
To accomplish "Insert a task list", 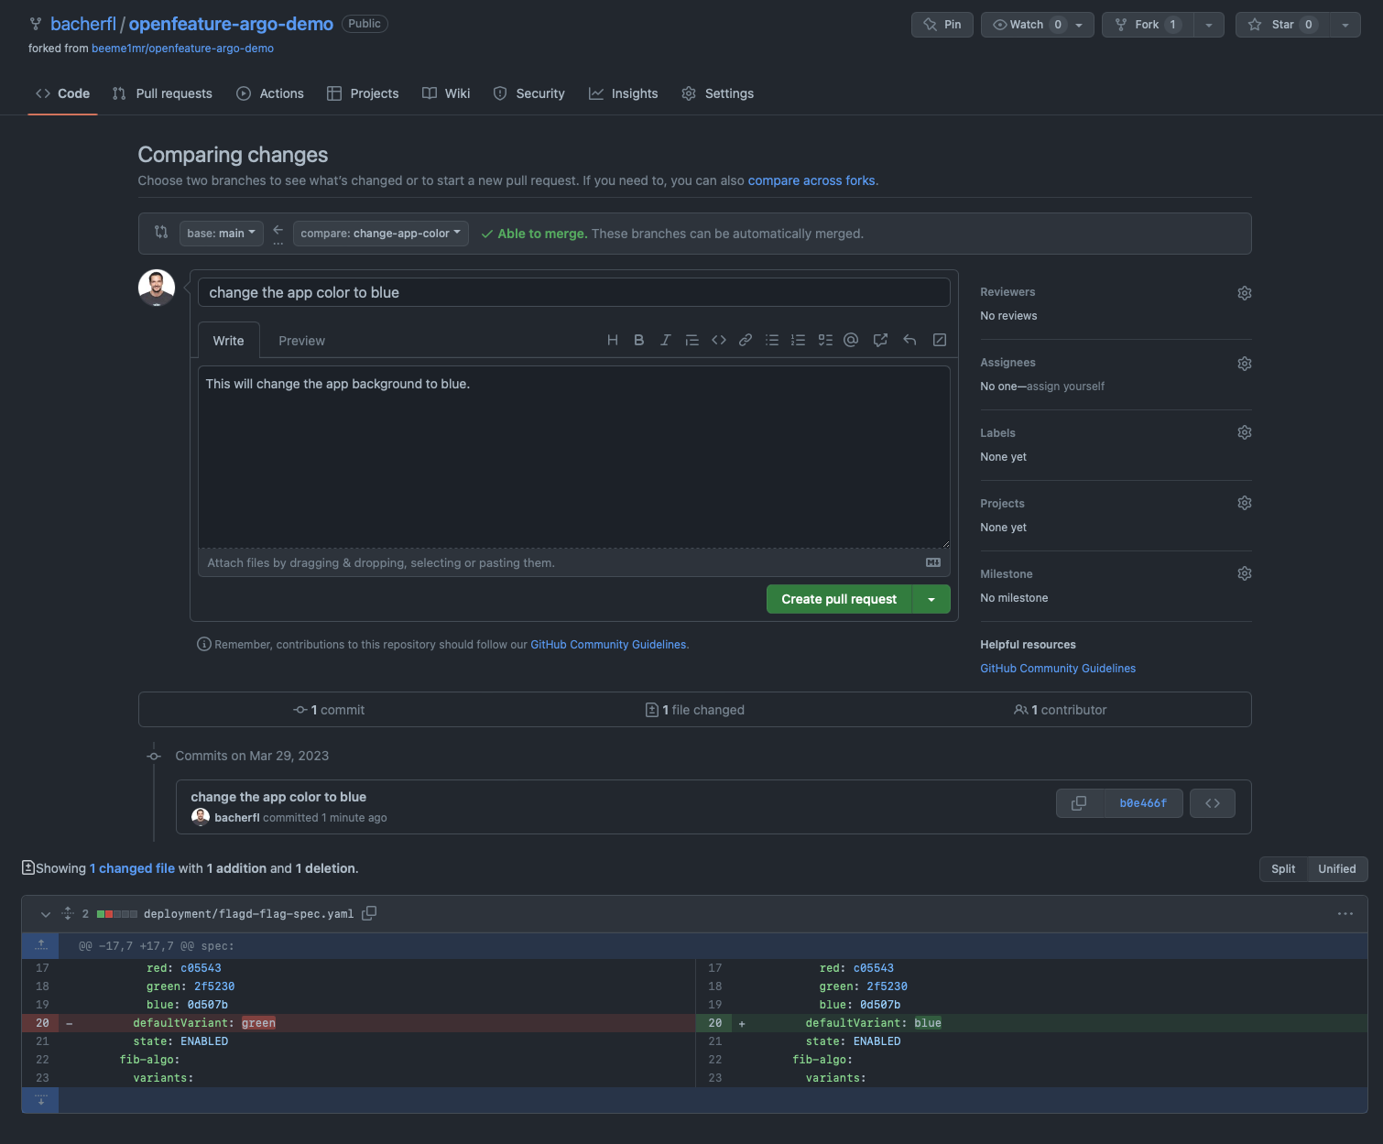I will click(825, 340).
